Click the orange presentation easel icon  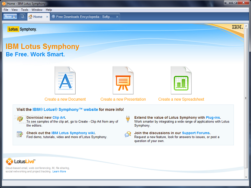tap(123, 80)
